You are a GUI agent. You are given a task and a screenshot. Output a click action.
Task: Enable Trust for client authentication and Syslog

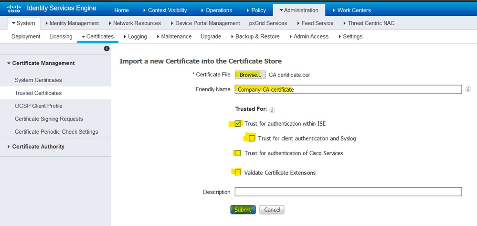point(252,138)
